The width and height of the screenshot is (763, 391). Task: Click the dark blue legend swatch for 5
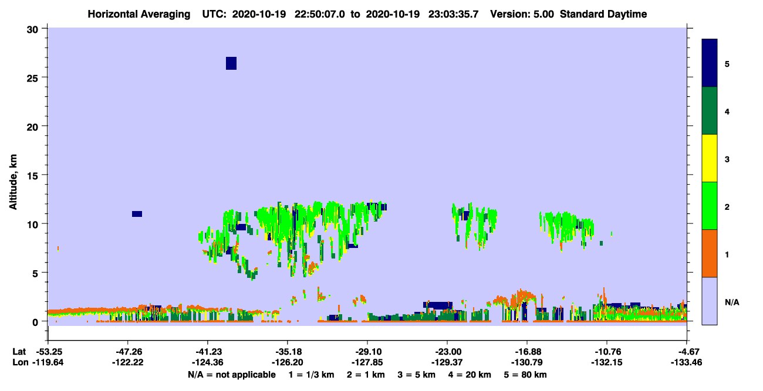coord(710,63)
